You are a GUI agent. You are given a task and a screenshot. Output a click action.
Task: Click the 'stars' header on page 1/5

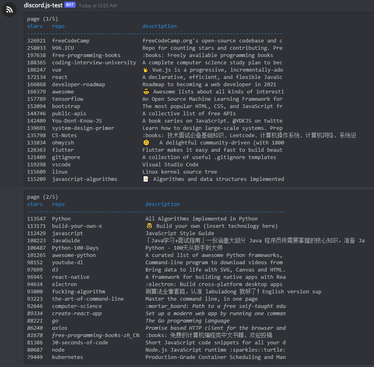coord(35,26)
